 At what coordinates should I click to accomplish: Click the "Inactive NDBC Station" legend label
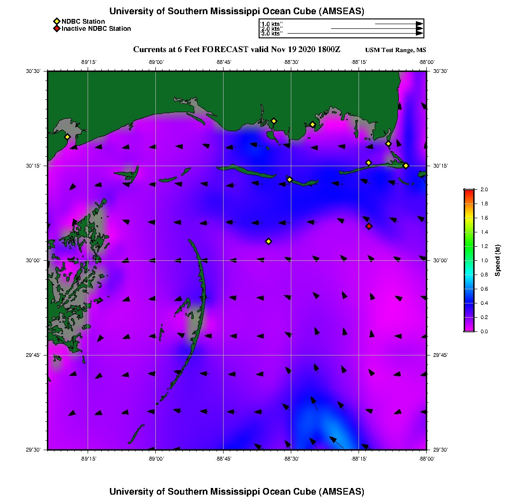coord(96,28)
